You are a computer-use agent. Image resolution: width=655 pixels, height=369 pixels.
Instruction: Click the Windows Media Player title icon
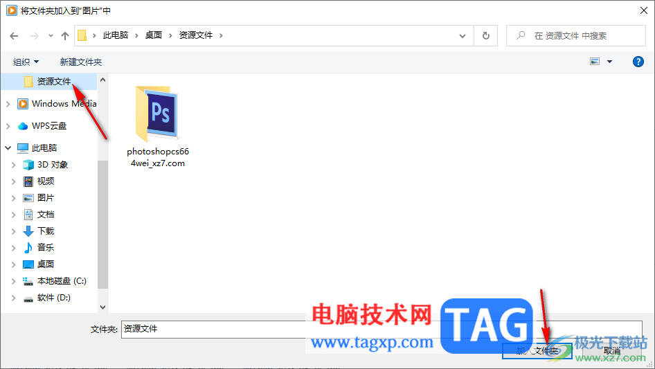(x=12, y=10)
